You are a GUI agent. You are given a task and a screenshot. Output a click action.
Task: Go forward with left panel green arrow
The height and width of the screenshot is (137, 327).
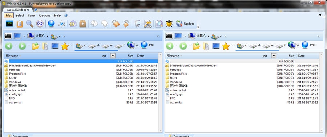coord(22,46)
